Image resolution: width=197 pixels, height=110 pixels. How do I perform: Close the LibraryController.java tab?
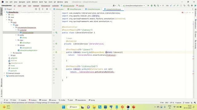pos(123,9)
